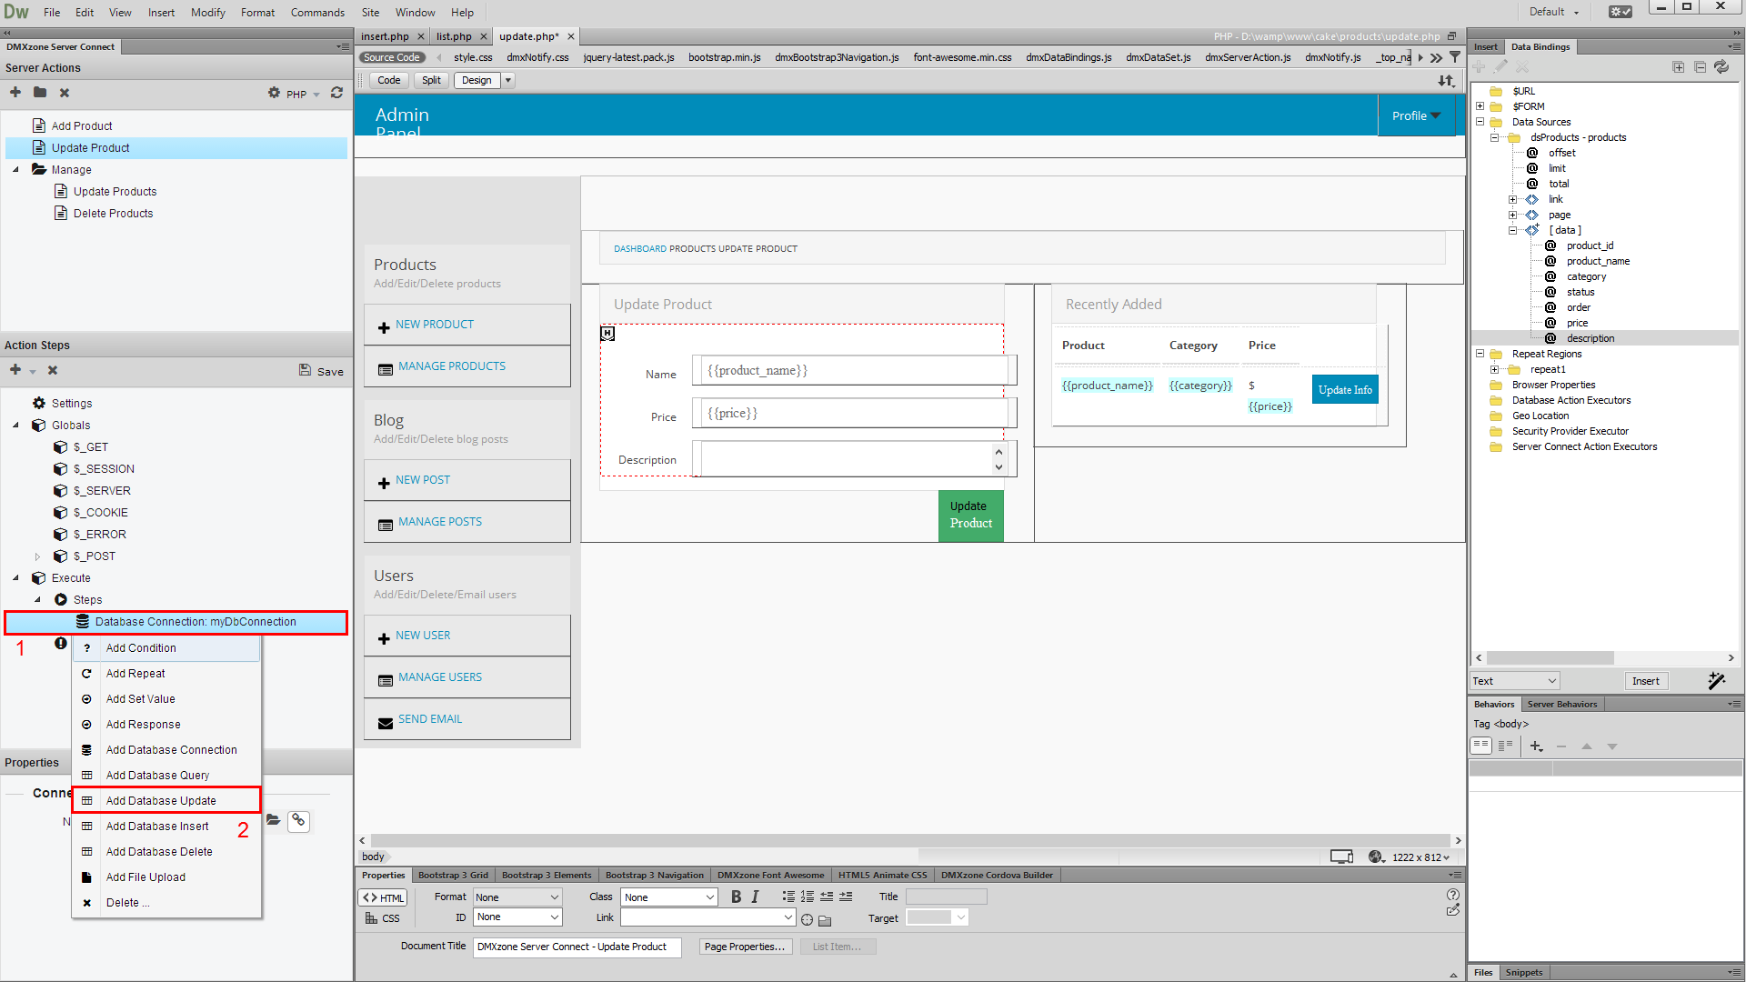Image resolution: width=1746 pixels, height=982 pixels.
Task: Select Add Database Update menu entry
Action: 166,800
